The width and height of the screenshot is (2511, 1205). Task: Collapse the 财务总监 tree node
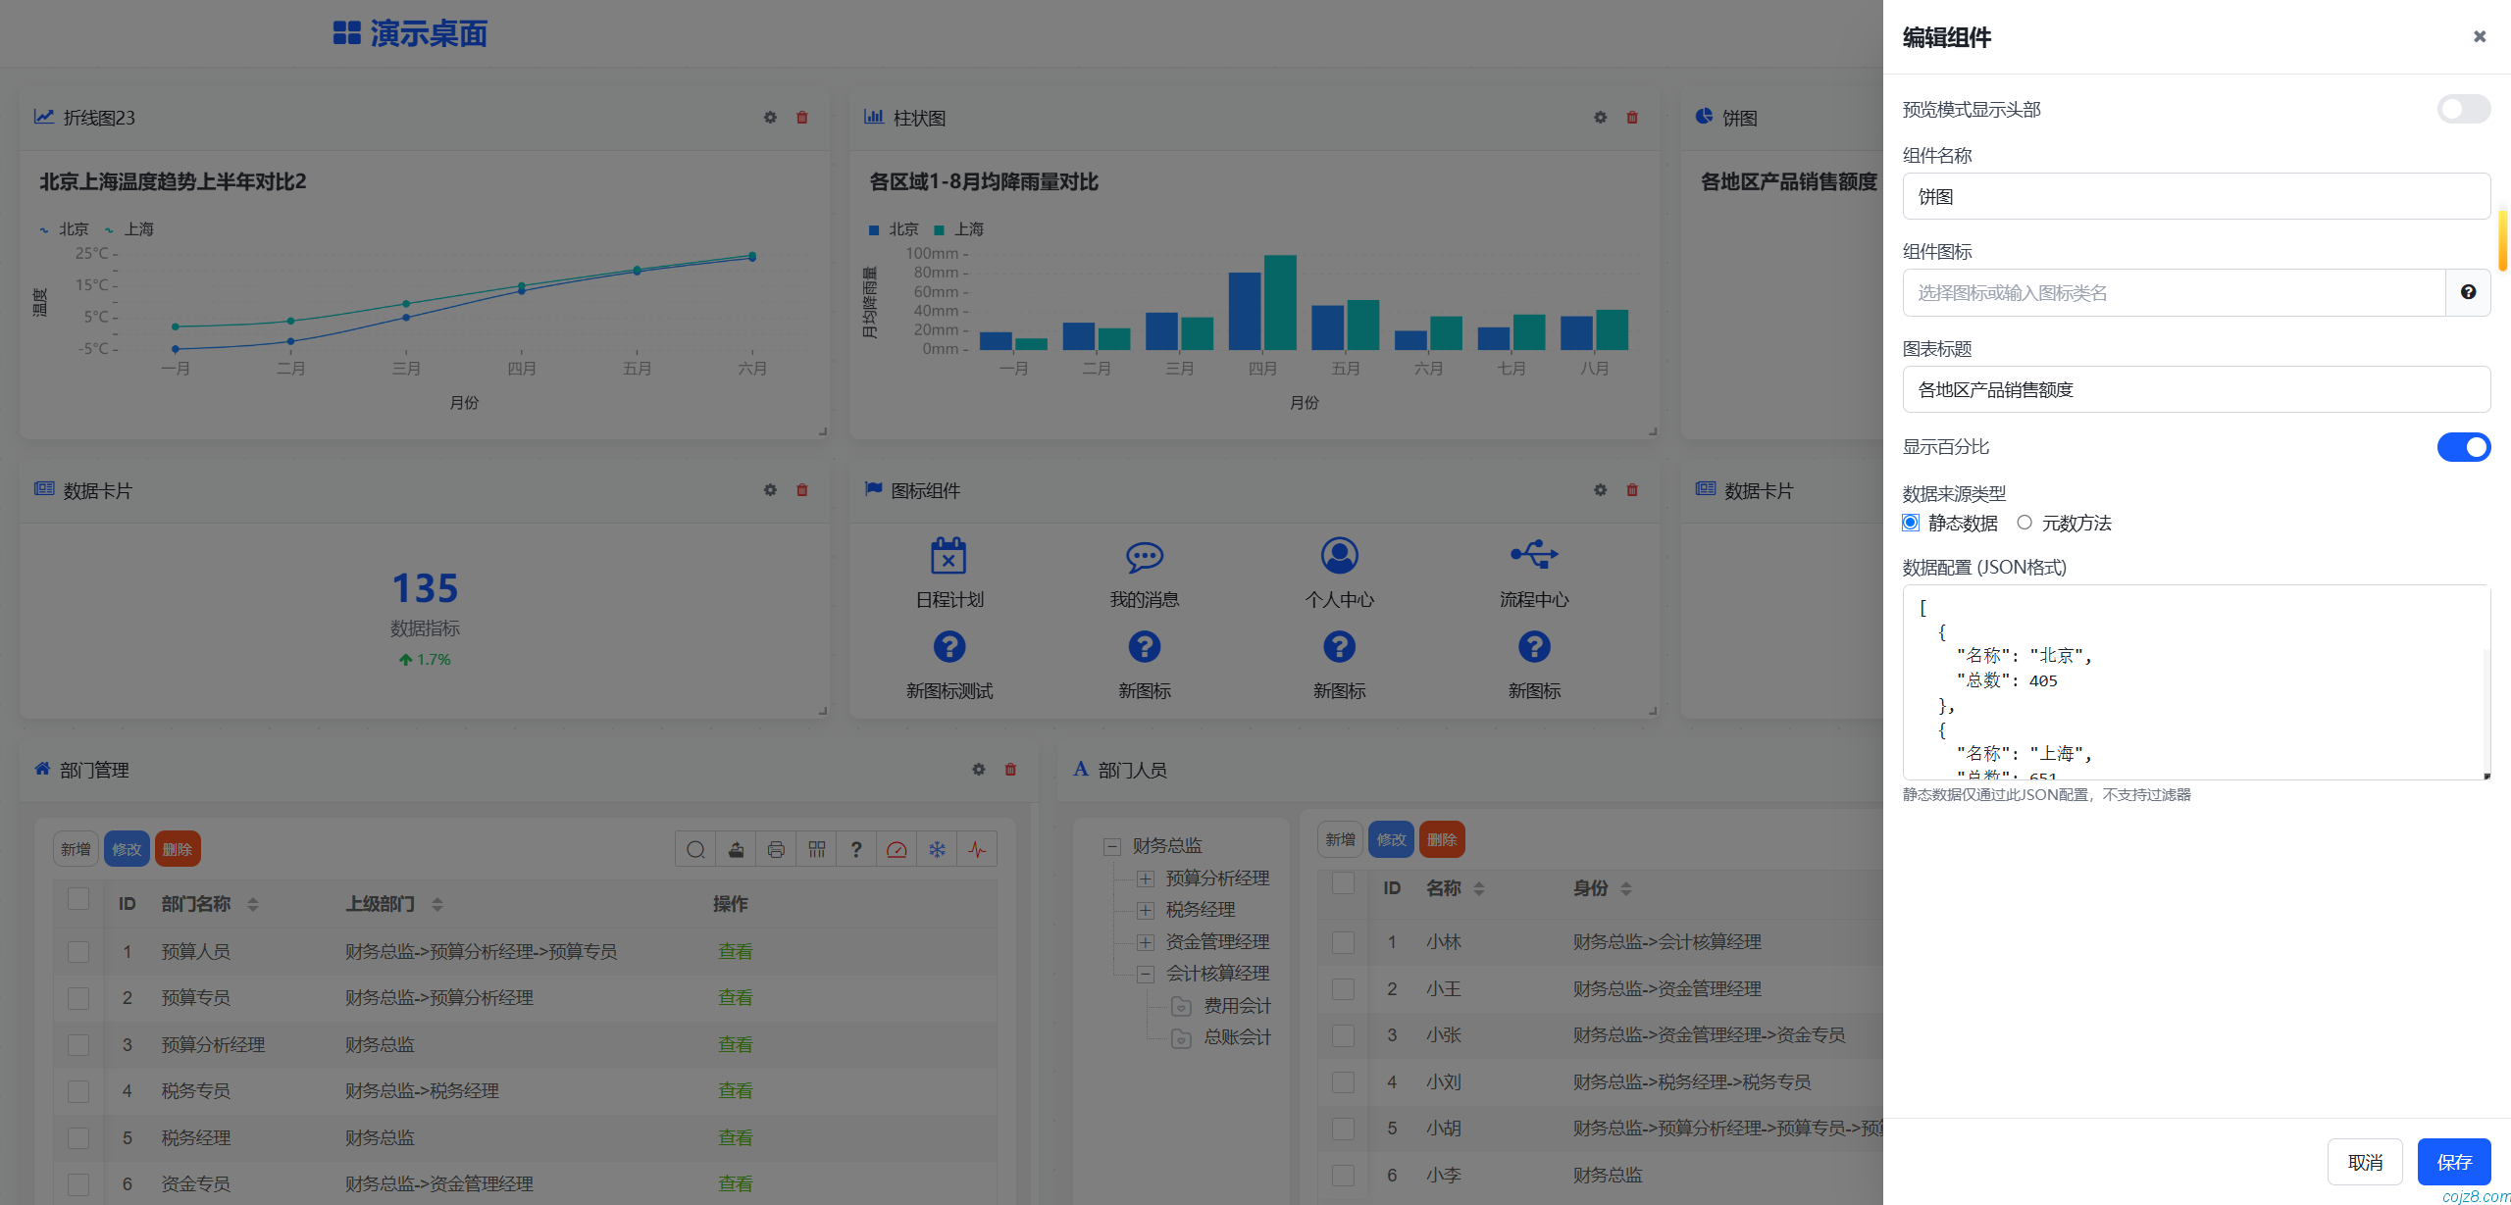click(x=1111, y=845)
